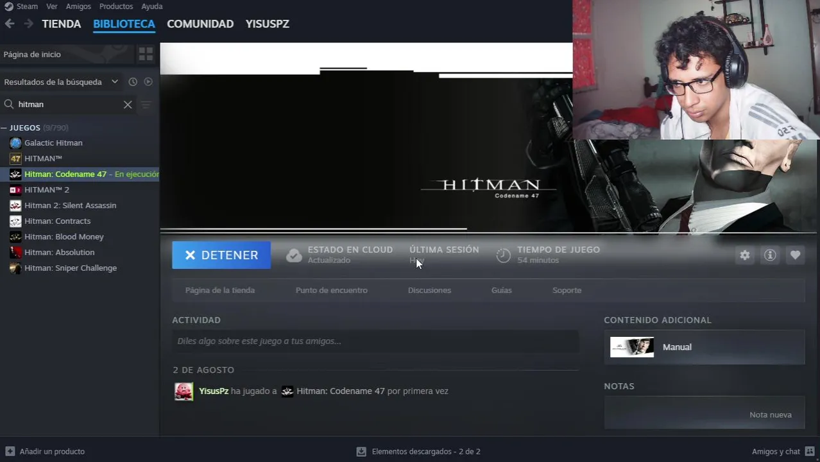Open Discusiones link

coord(429,291)
